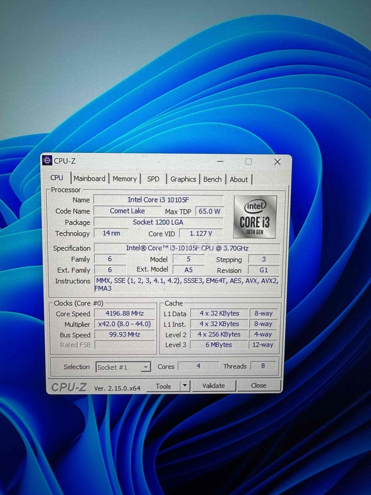Screen dimensions: 371x495
Task: Click the Revision value G1
Action: 264,270
